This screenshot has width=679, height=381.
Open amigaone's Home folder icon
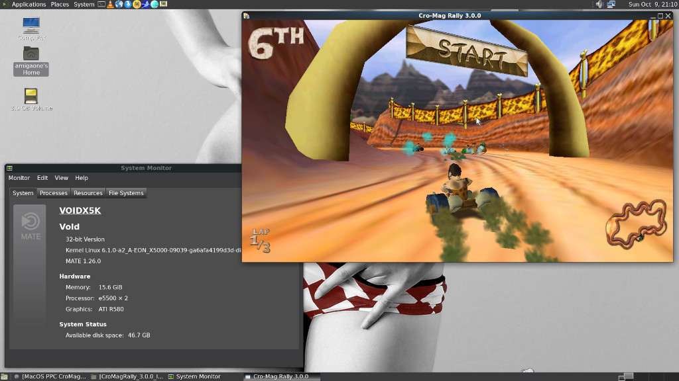pyautogui.click(x=31, y=61)
